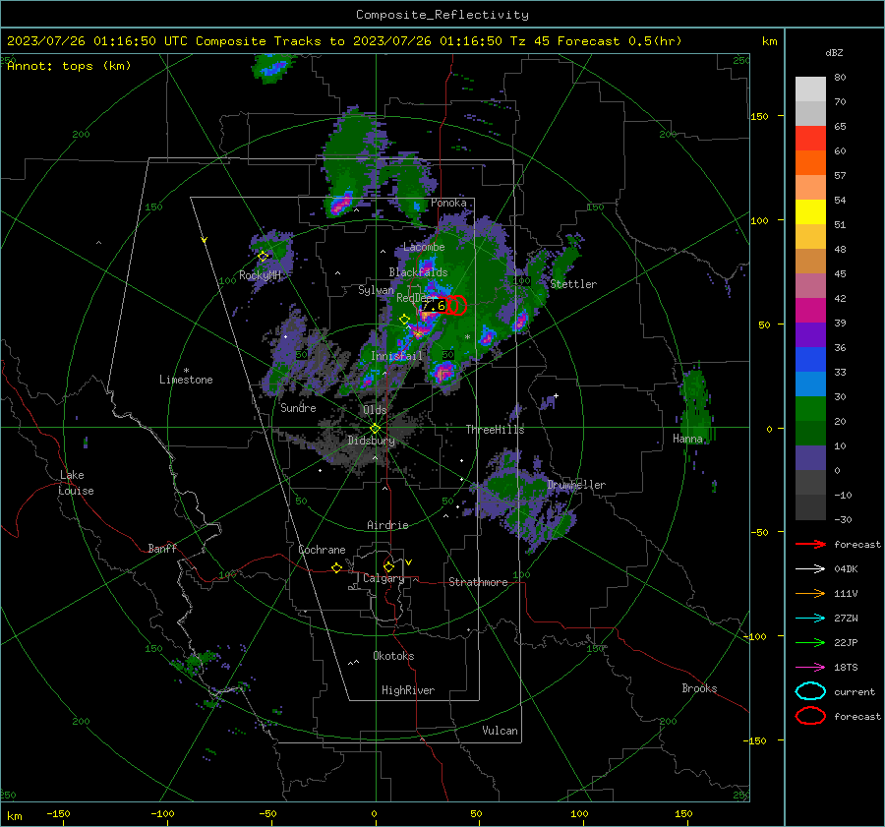
Task: Click the Strathmore map label
Action: (x=478, y=582)
